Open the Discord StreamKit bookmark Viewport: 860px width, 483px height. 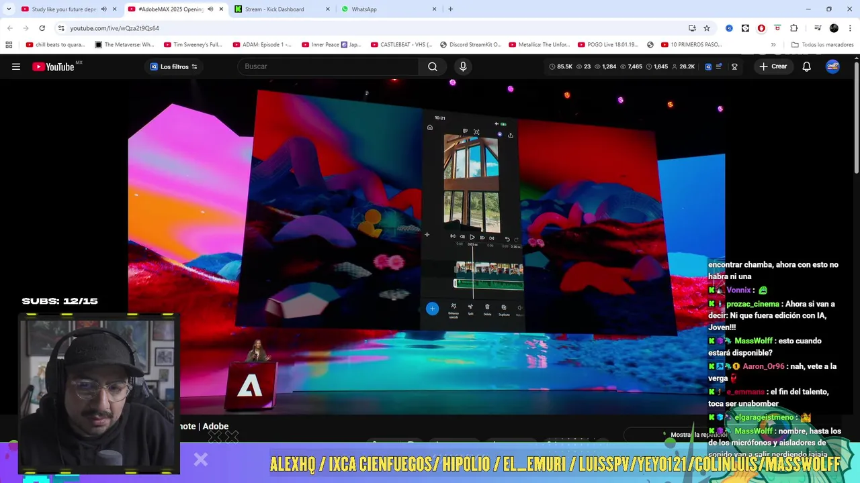470,45
